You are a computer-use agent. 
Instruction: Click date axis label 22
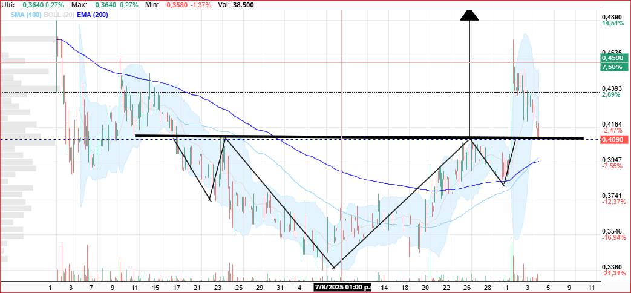(x=446, y=288)
